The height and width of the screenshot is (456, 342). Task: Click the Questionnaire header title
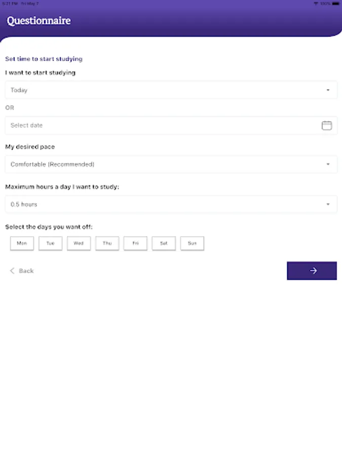tap(39, 21)
